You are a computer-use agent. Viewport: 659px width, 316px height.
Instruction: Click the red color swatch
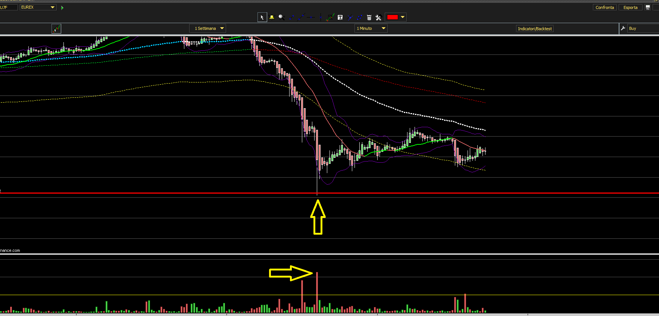coord(392,17)
